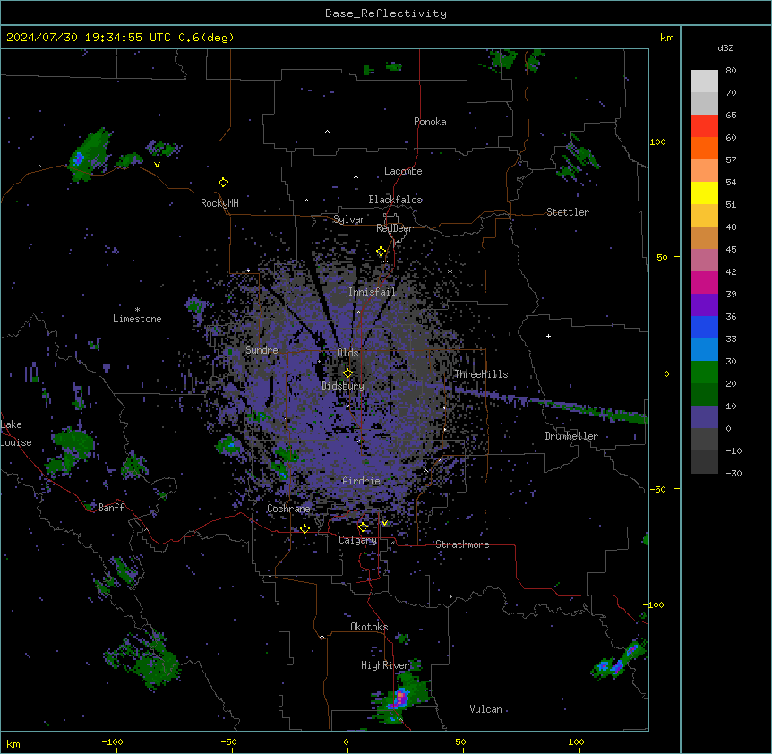The height and width of the screenshot is (754, 772).
Task: Click the horizontal axis 100 km tick label
Action: [576, 741]
